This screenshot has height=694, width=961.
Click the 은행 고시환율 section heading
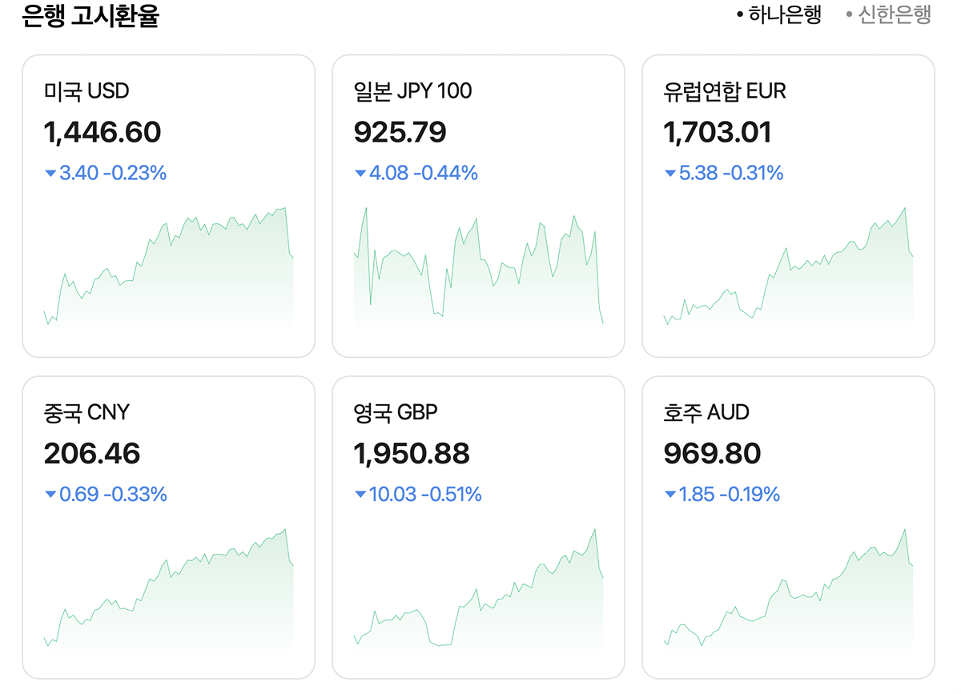click(x=90, y=16)
